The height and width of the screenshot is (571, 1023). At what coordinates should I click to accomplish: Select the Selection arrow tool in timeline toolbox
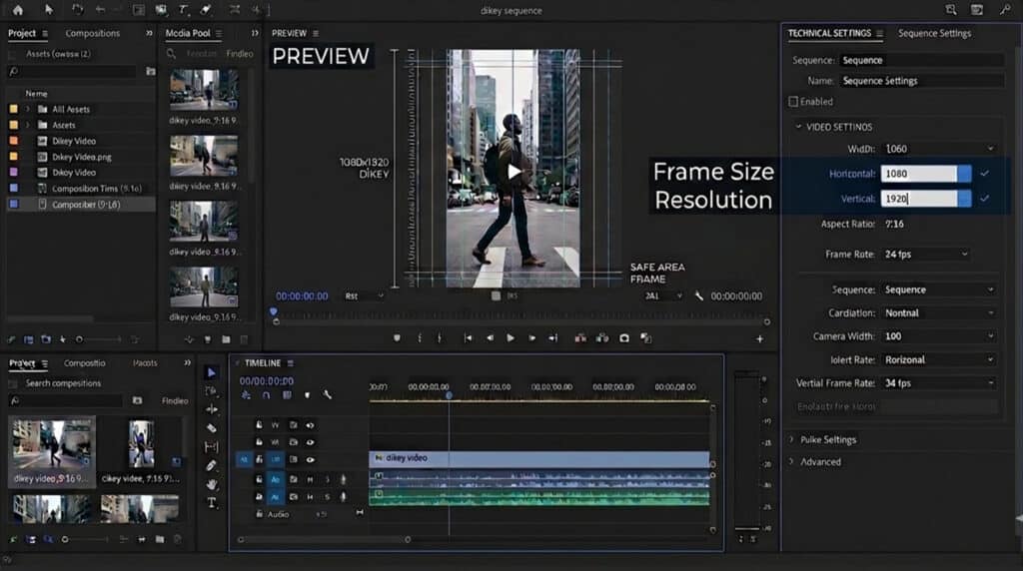tap(211, 372)
